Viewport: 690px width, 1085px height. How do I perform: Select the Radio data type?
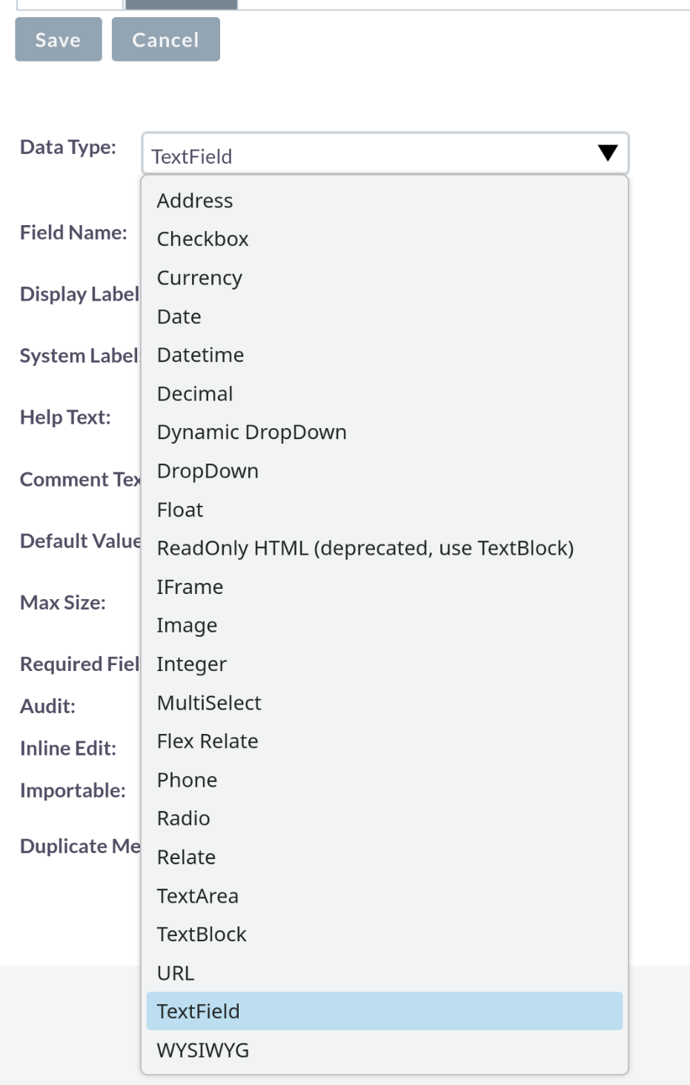[x=384, y=818]
